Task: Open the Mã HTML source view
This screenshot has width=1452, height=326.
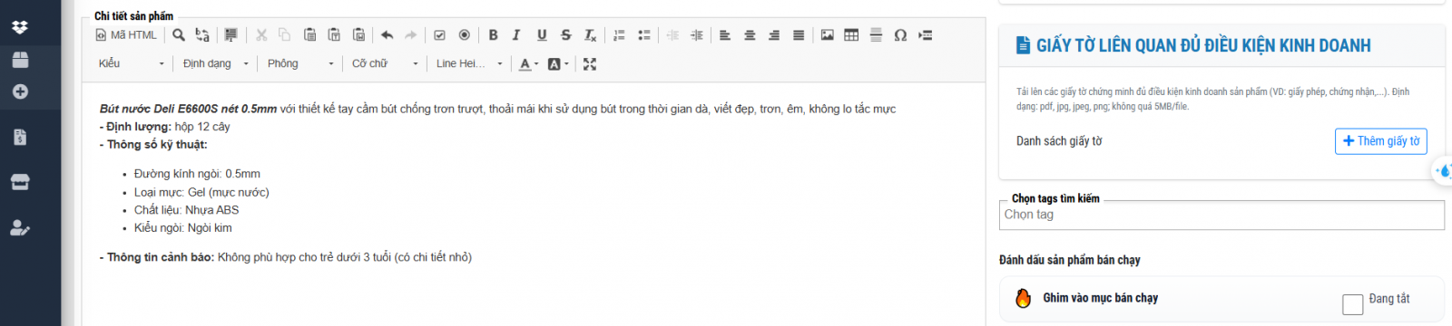Action: click(x=126, y=35)
